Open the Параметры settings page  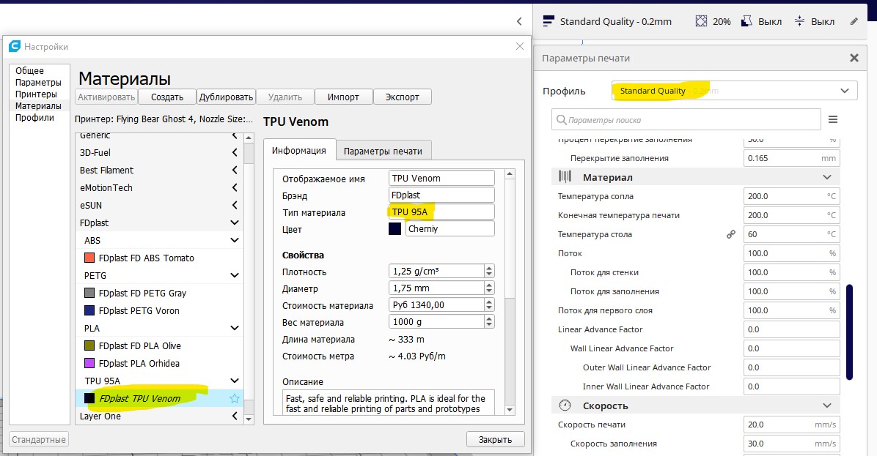38,83
